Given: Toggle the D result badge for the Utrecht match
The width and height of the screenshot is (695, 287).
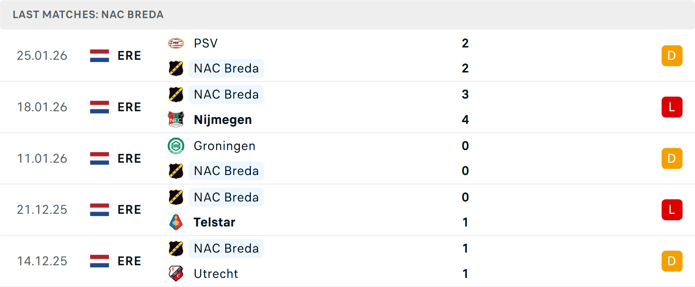Looking at the screenshot, I should pyautogui.click(x=672, y=261).
